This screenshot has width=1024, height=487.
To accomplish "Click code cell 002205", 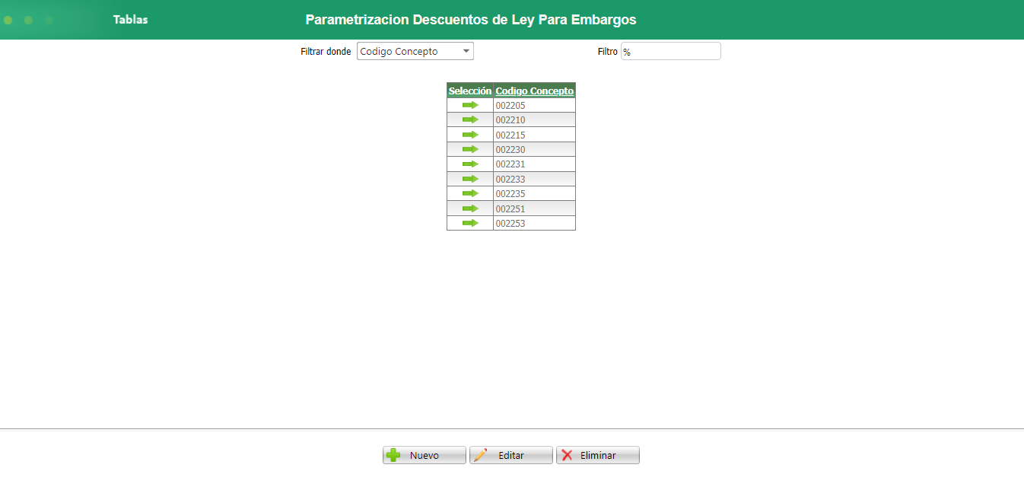I will point(534,105).
